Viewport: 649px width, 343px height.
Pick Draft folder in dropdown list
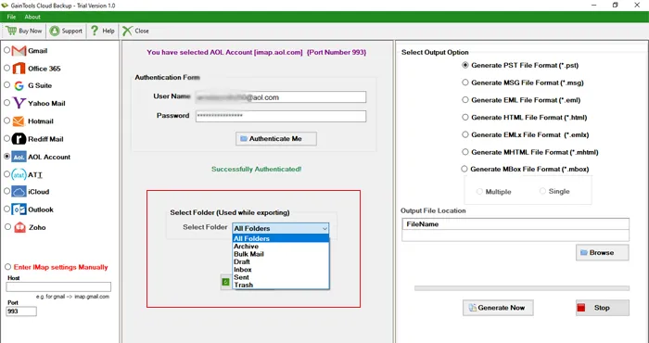point(281,262)
